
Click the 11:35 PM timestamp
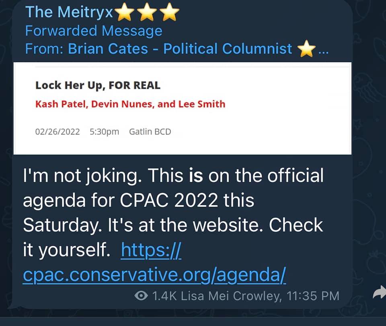(x=313, y=296)
